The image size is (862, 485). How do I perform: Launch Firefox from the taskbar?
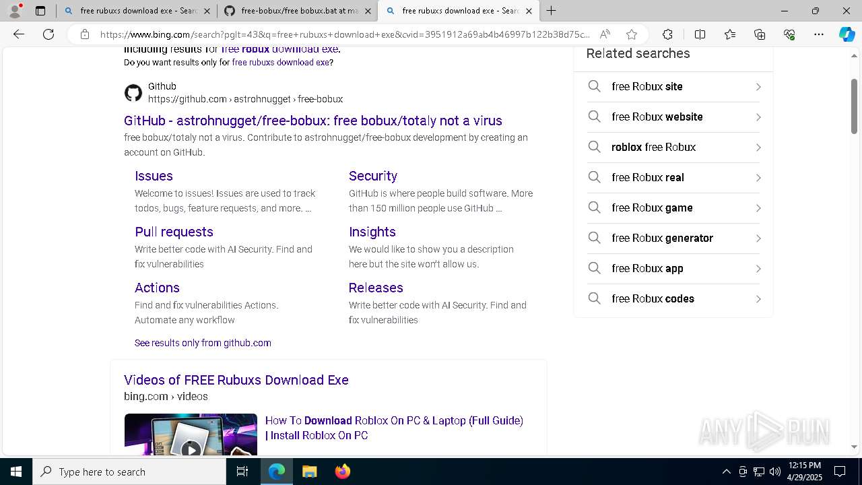tap(343, 472)
